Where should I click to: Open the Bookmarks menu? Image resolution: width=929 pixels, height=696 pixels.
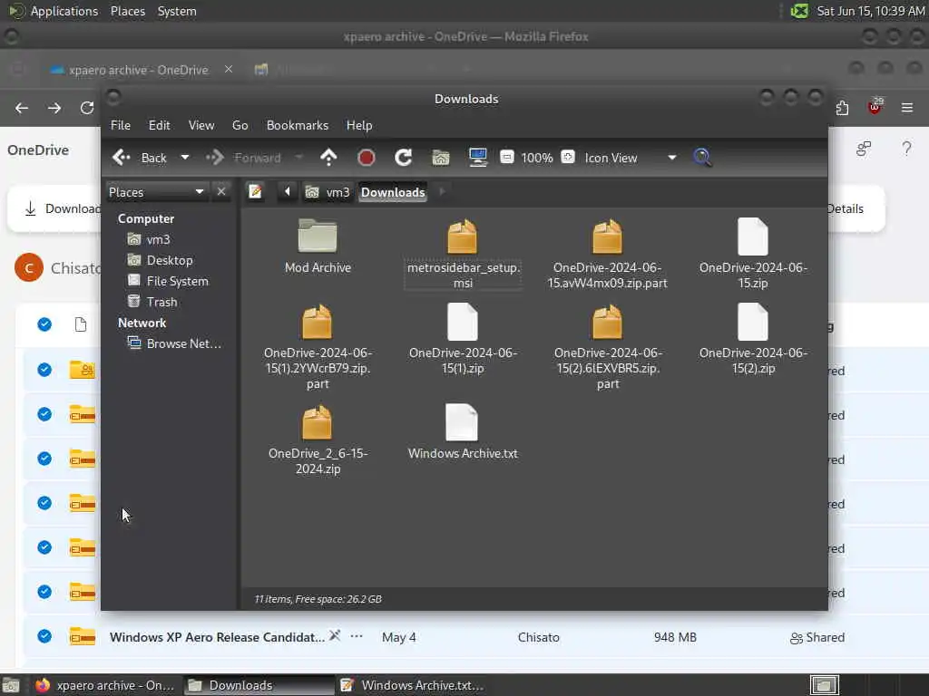click(x=297, y=125)
